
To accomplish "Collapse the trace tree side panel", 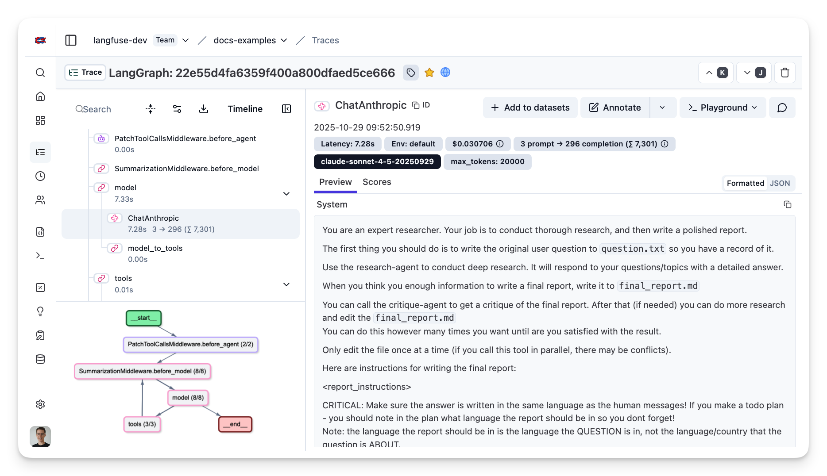I will click(x=286, y=108).
